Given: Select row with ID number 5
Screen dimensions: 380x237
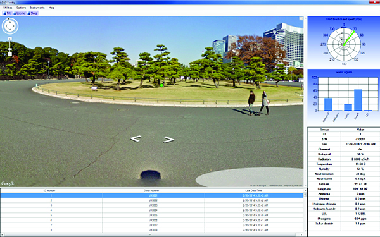Looking at the screenshot, I should click(x=152, y=216).
